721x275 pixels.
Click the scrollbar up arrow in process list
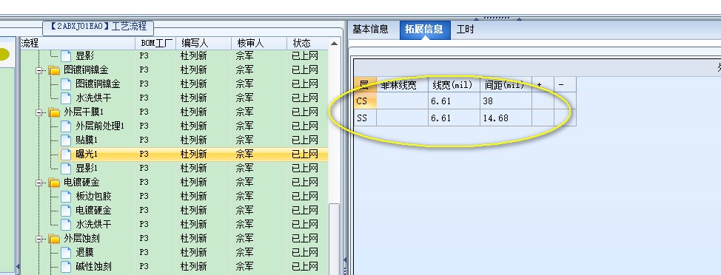click(x=335, y=44)
